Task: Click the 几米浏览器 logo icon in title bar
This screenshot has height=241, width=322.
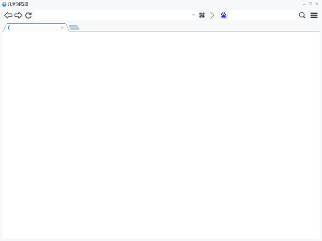Action: [x=4, y=4]
